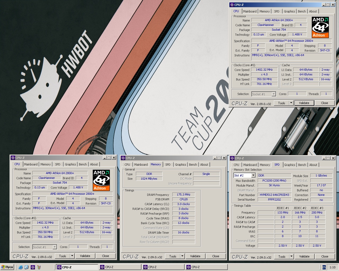Screen dimensions: 339x271
Task: Click the Close button in the Memory window
Action: [x=216, y=256]
